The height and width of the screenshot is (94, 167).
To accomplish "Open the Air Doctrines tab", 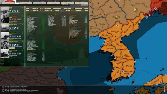I will pos(73,10).
